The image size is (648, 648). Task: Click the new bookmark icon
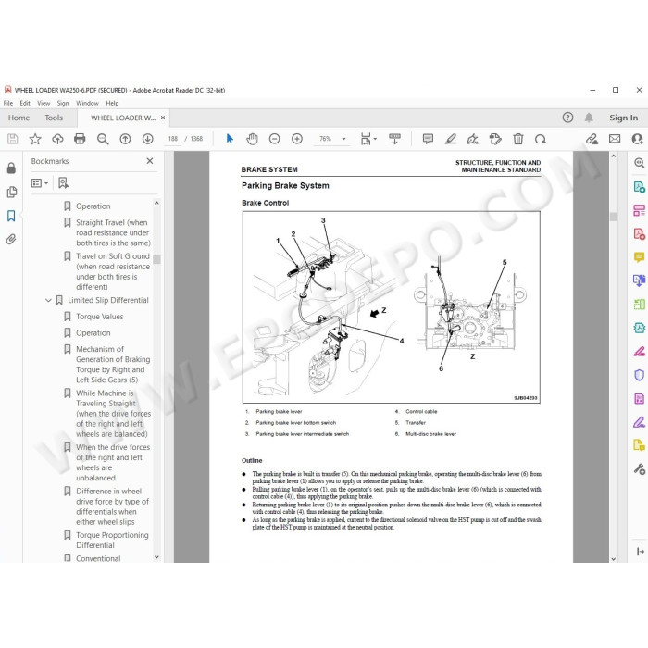point(63,182)
